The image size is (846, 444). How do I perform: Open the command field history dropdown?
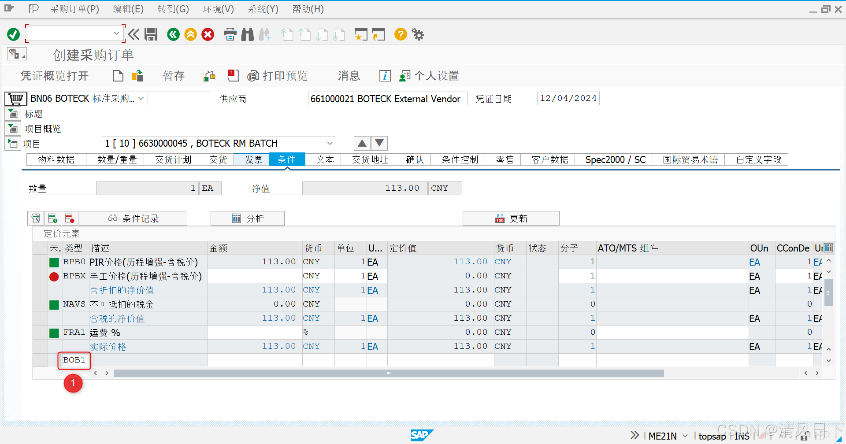tap(116, 33)
